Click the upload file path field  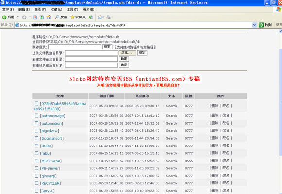91,53
